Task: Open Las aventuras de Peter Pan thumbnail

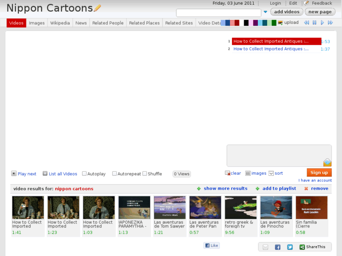Action: 205,208
